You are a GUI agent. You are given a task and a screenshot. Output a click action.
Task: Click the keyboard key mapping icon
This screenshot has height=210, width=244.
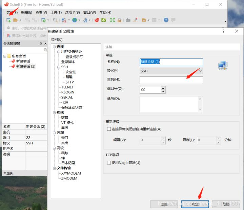tap(128, 20)
